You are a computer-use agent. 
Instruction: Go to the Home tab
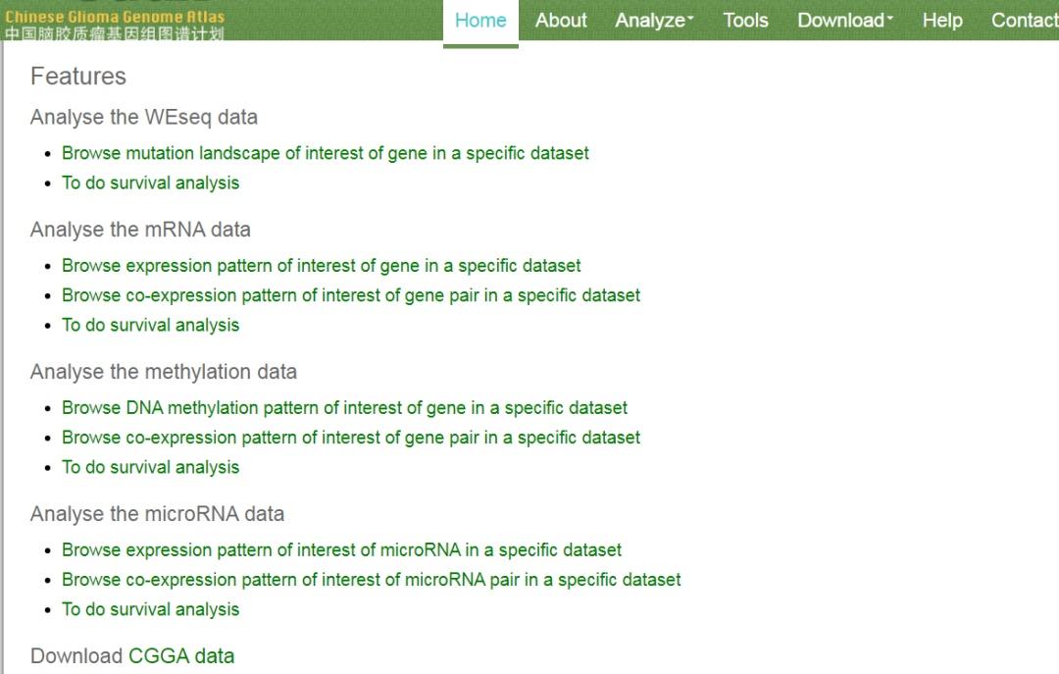click(480, 21)
